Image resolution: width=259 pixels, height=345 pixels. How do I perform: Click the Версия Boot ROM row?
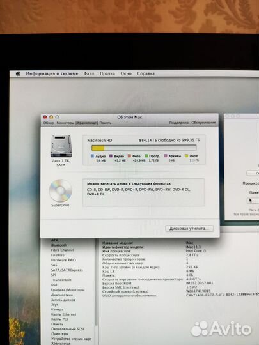coord(158,284)
